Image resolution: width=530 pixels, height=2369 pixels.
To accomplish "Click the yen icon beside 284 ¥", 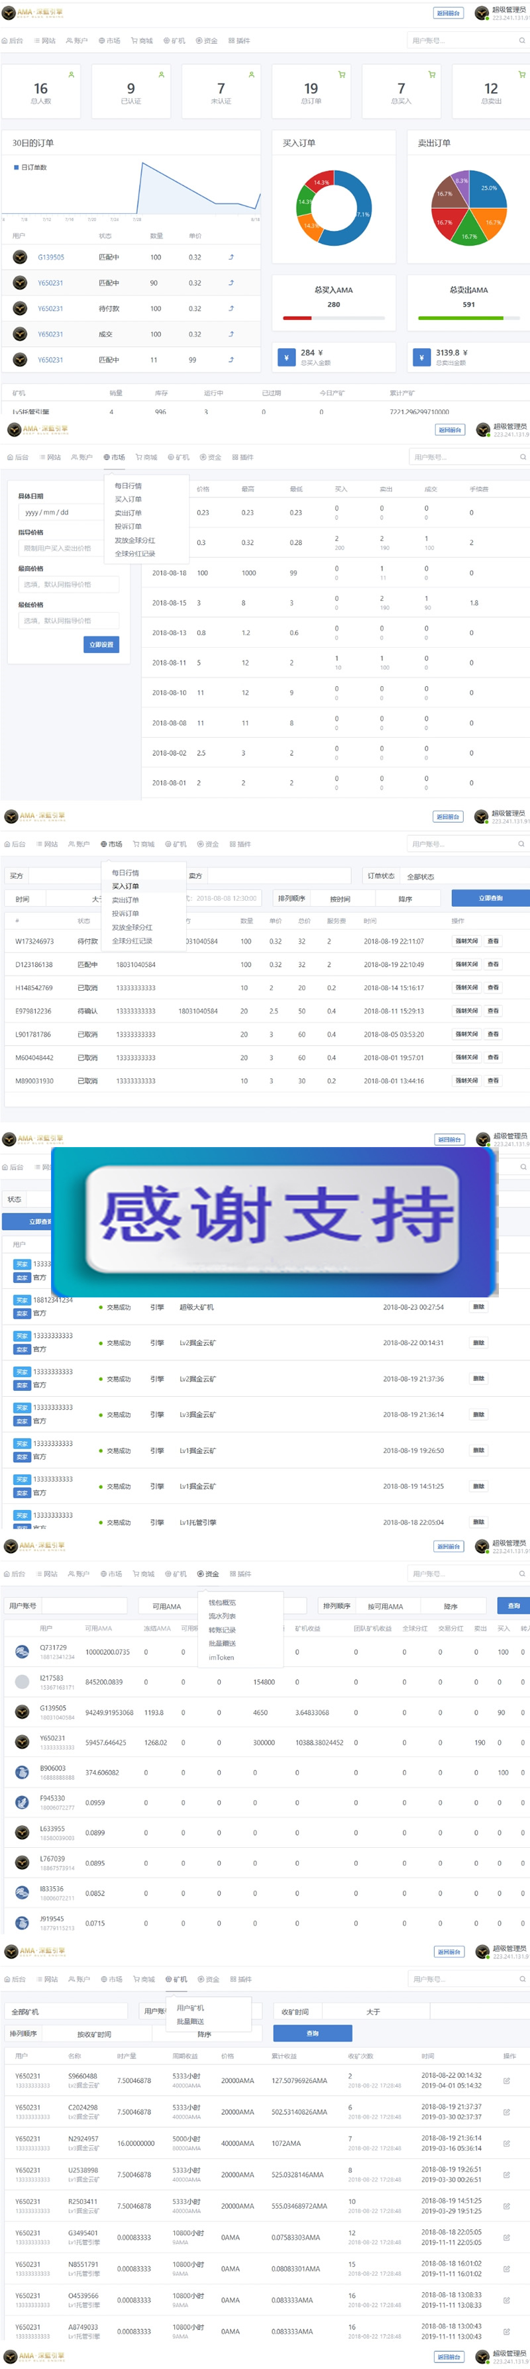I will point(286,357).
